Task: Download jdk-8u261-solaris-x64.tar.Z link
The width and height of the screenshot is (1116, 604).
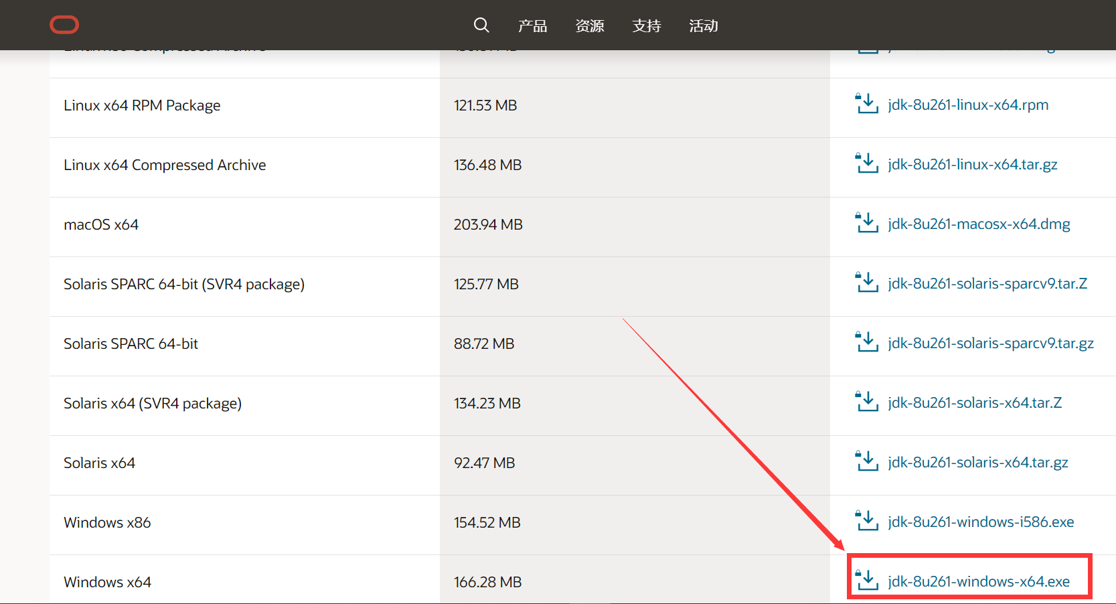Action: 975,403
